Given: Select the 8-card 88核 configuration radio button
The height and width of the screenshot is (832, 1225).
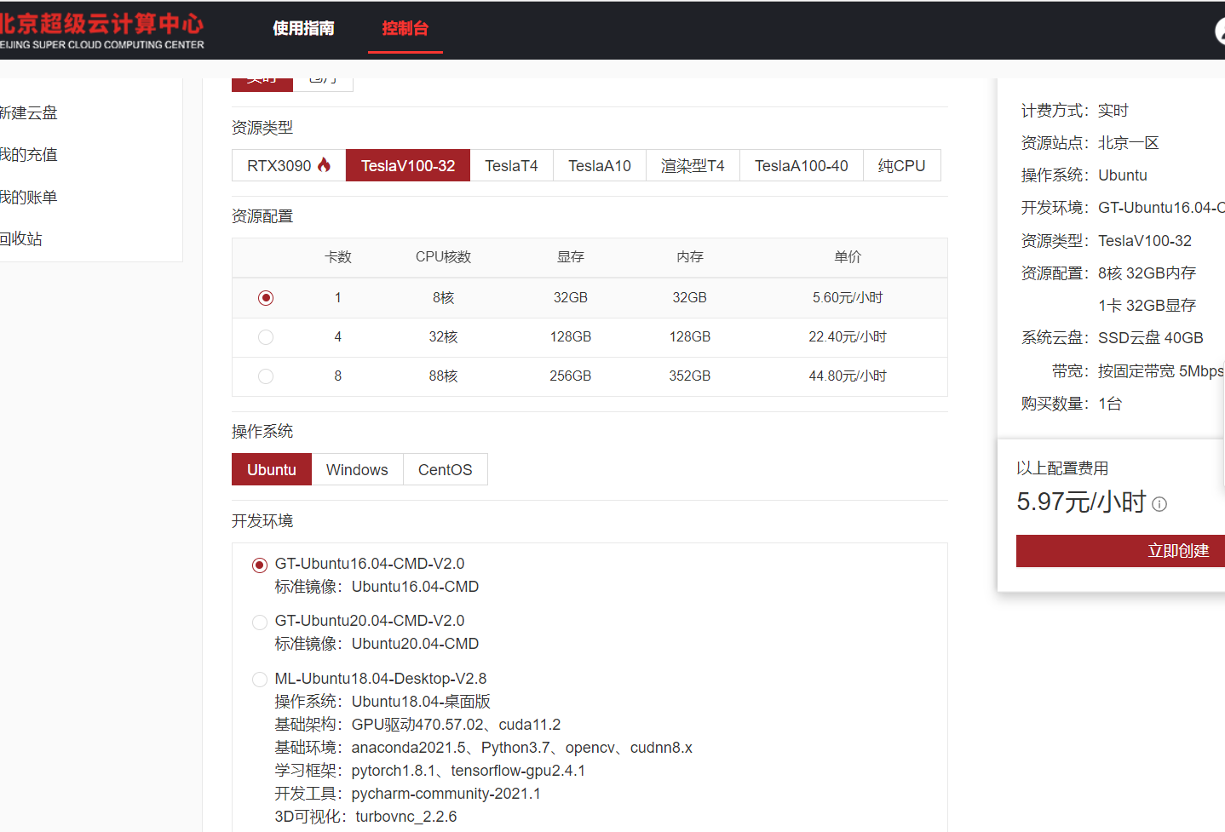Looking at the screenshot, I should tap(266, 376).
